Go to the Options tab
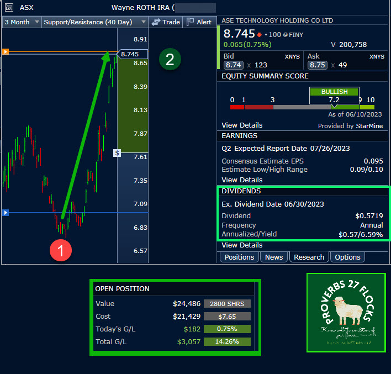391x374 pixels. pyautogui.click(x=348, y=257)
